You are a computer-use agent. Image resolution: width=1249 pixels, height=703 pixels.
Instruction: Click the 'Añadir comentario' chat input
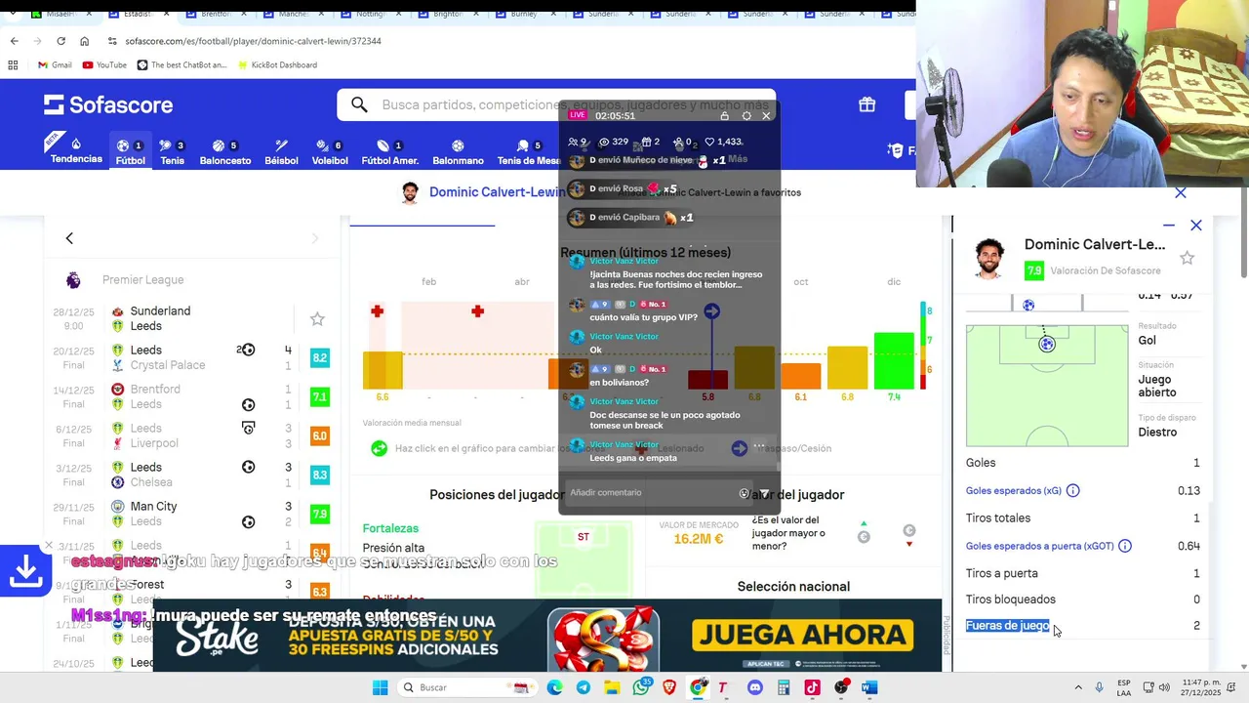[651, 493]
